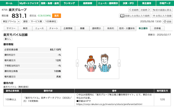This screenshot has width=174, height=107.
Task: Open the ランキング menu item
Action: tap(69, 3)
